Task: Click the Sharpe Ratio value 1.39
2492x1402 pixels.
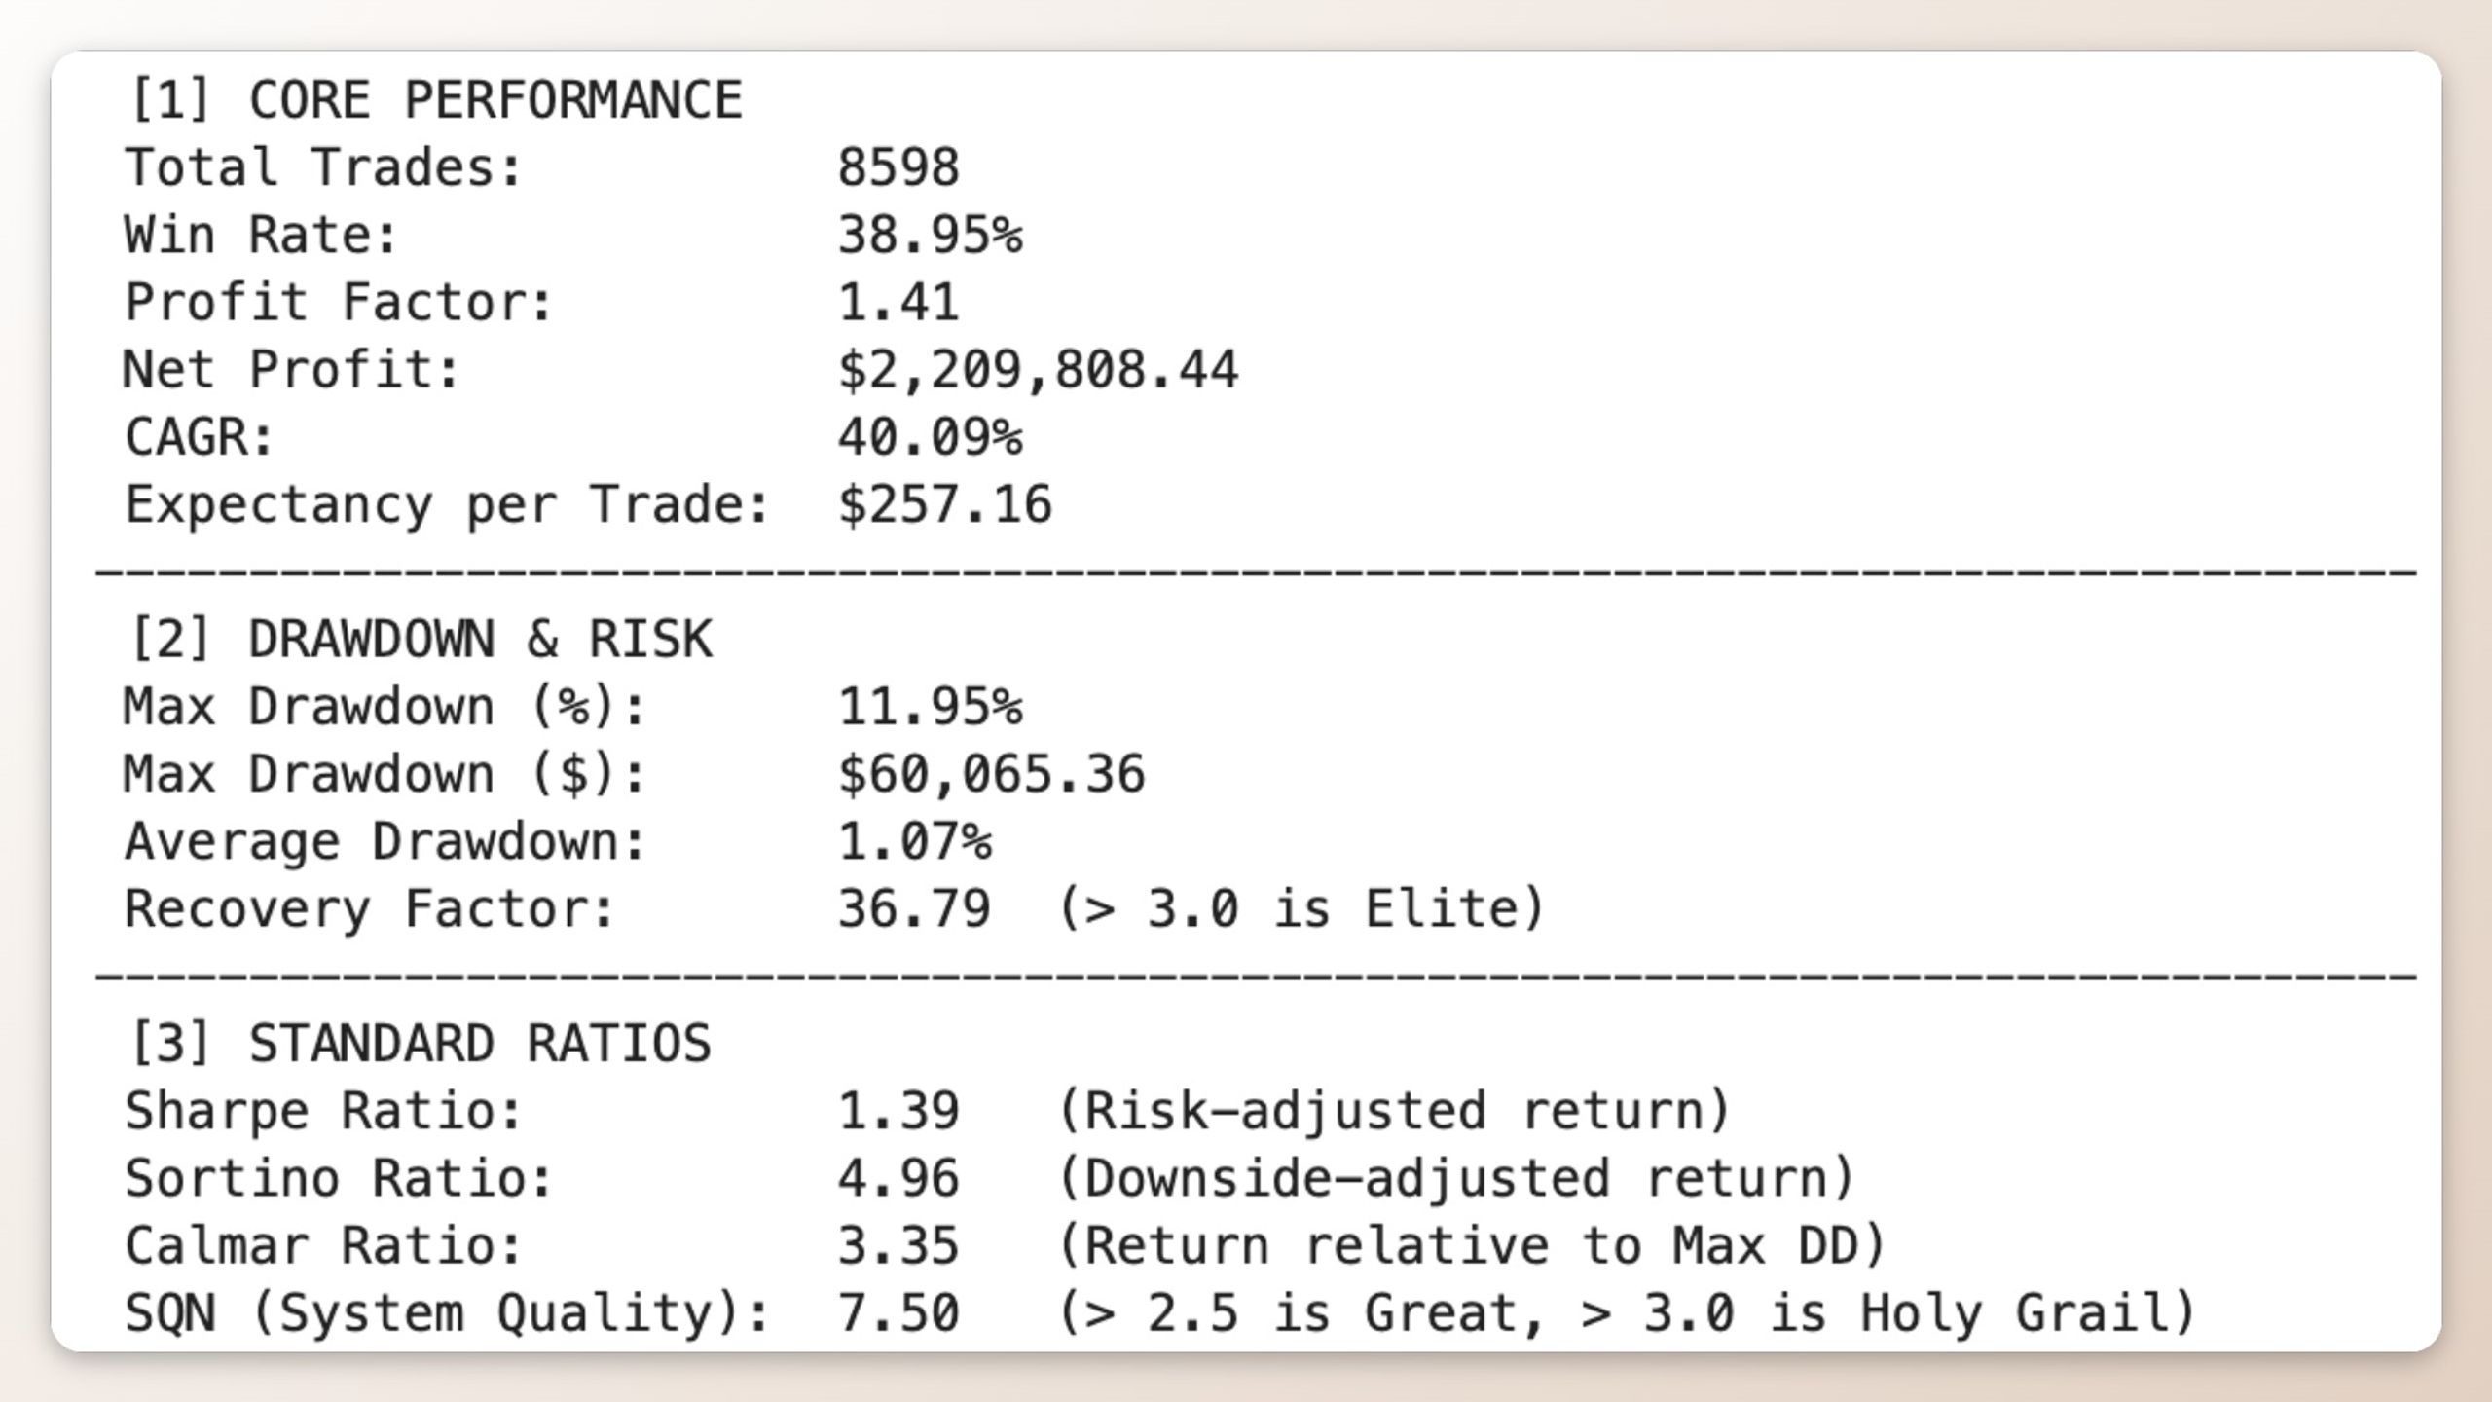Action: coord(898,1111)
